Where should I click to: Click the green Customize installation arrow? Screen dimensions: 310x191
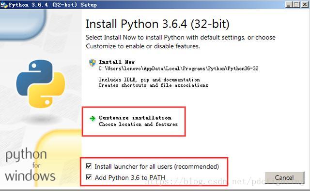tap(93, 118)
